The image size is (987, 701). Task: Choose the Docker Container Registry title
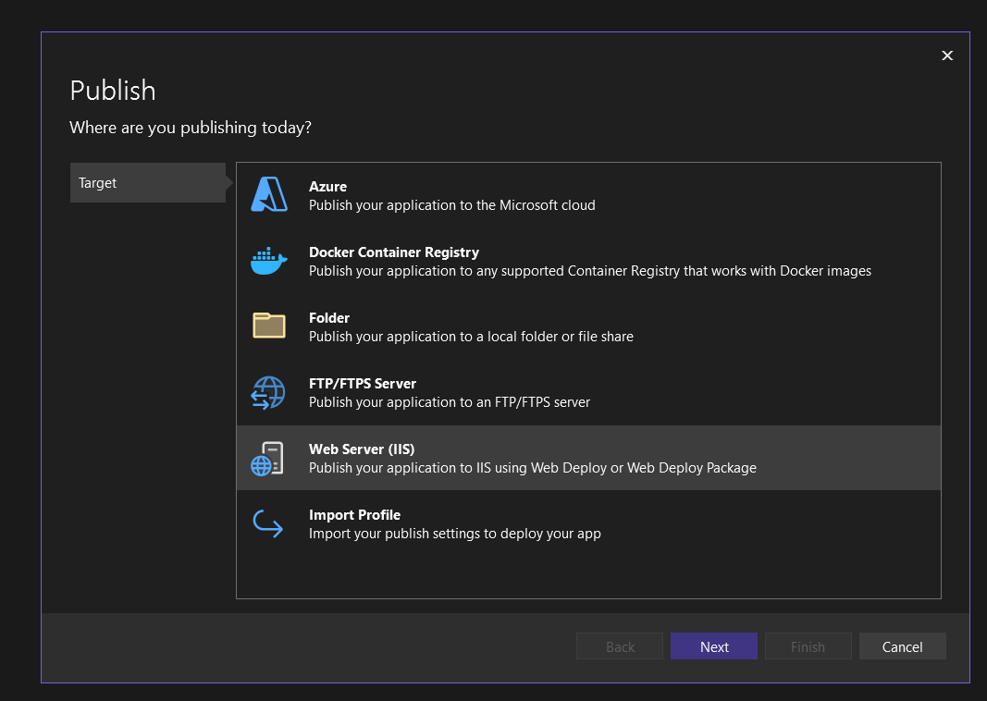[x=393, y=252]
